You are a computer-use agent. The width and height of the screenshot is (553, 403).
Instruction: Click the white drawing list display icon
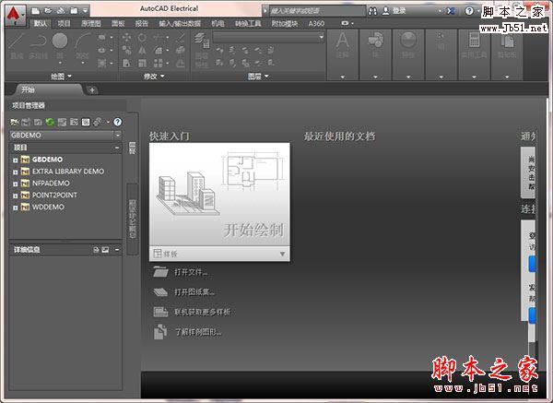[86, 122]
